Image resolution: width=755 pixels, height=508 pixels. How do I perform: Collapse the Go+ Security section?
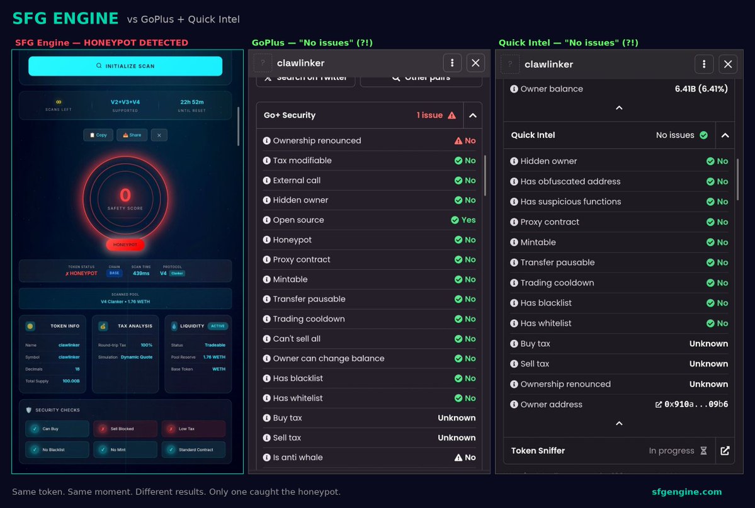pos(473,115)
